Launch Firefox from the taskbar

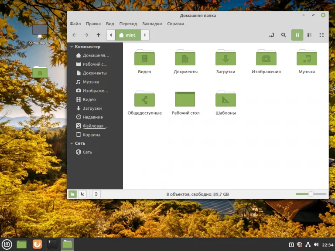click(x=37, y=244)
